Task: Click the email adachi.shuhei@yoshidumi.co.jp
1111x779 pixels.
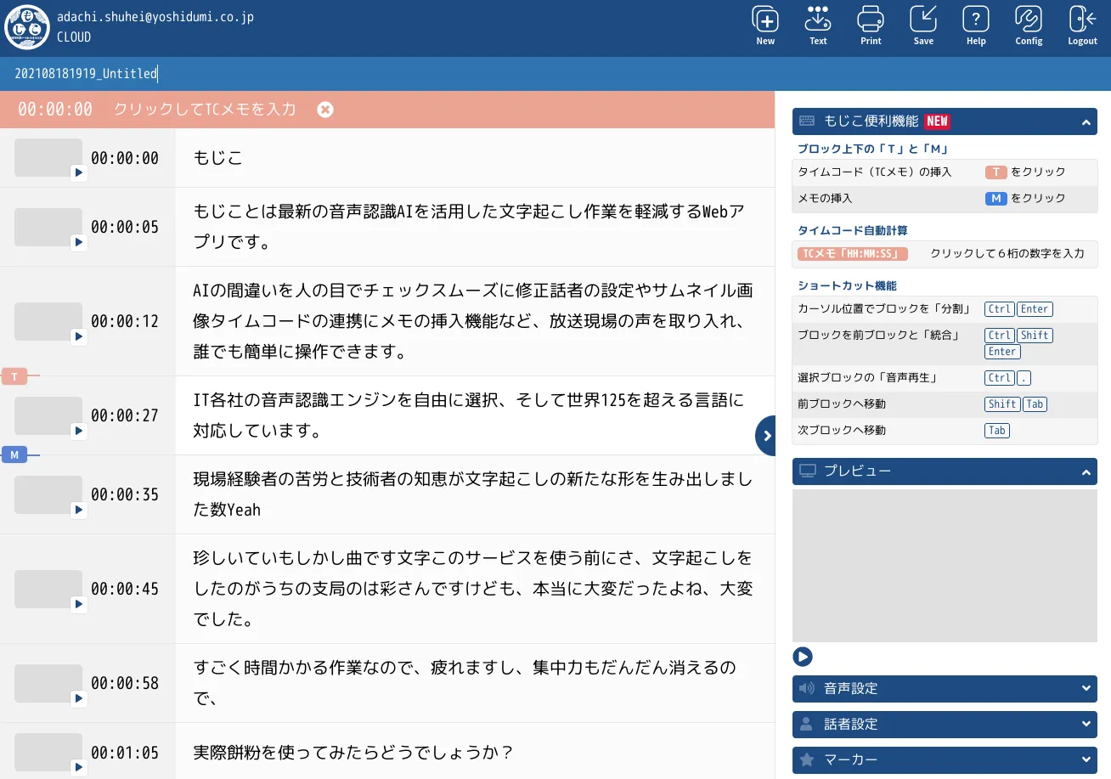Action: click(x=155, y=17)
